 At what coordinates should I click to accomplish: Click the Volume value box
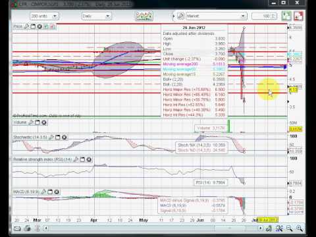pos(211,128)
